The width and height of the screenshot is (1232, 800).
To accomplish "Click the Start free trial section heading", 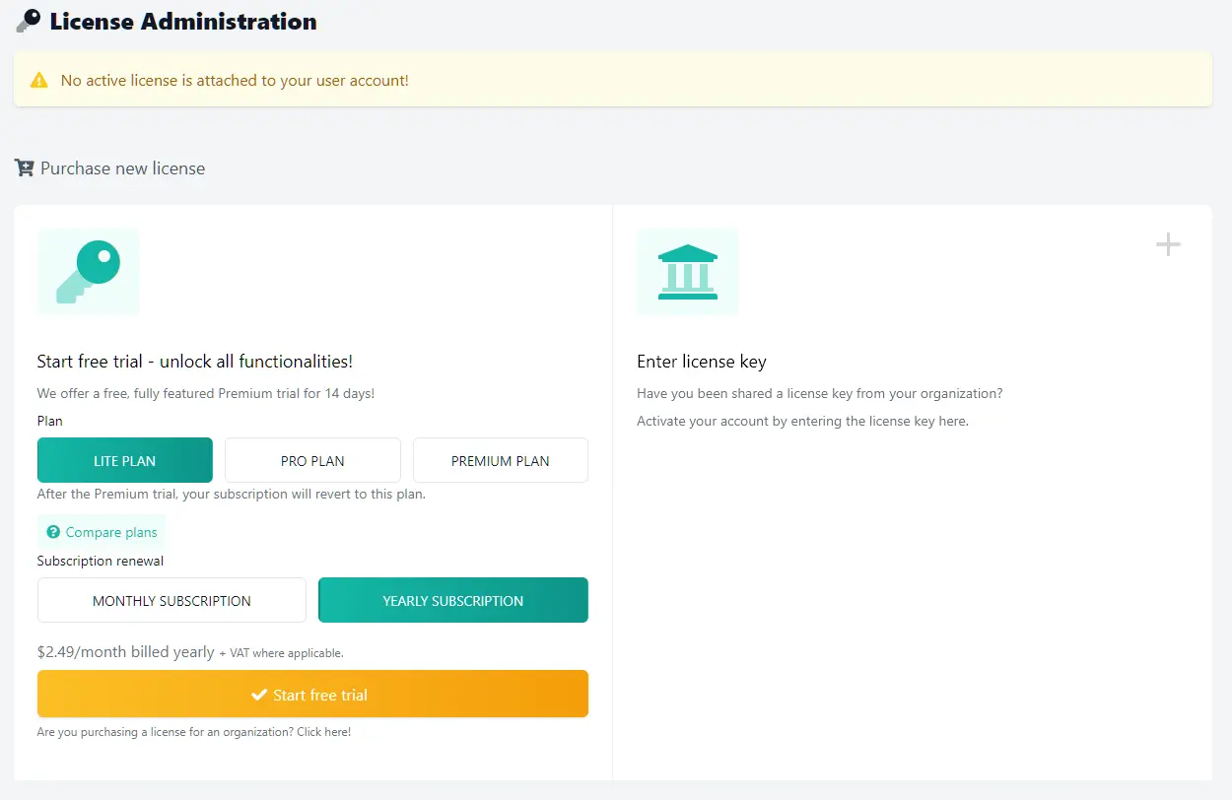I will coord(195,362).
